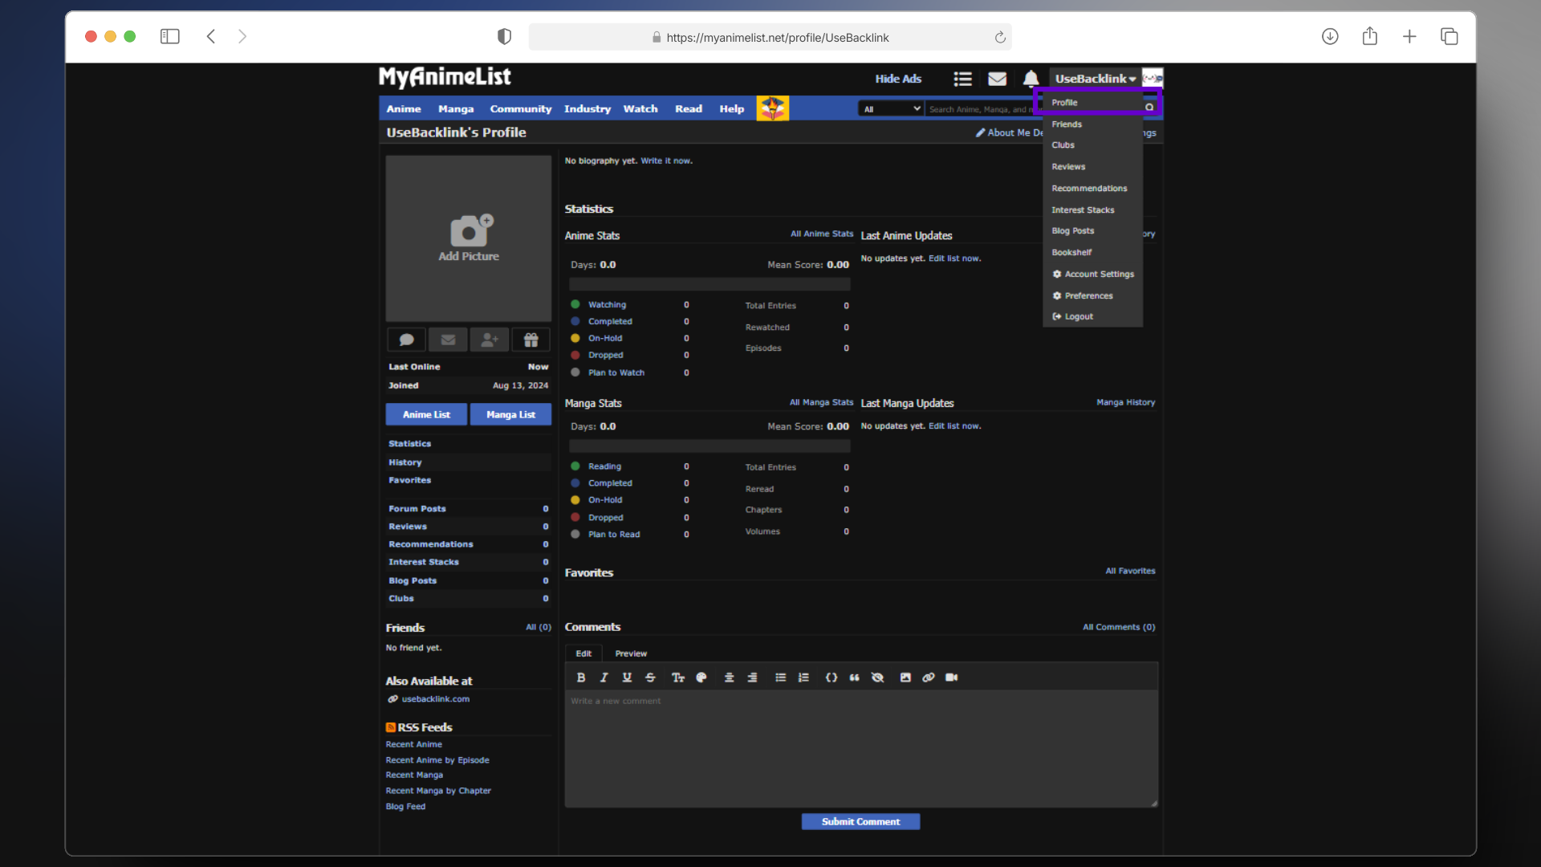
Task: Click the Submit Comment button
Action: (x=860, y=821)
